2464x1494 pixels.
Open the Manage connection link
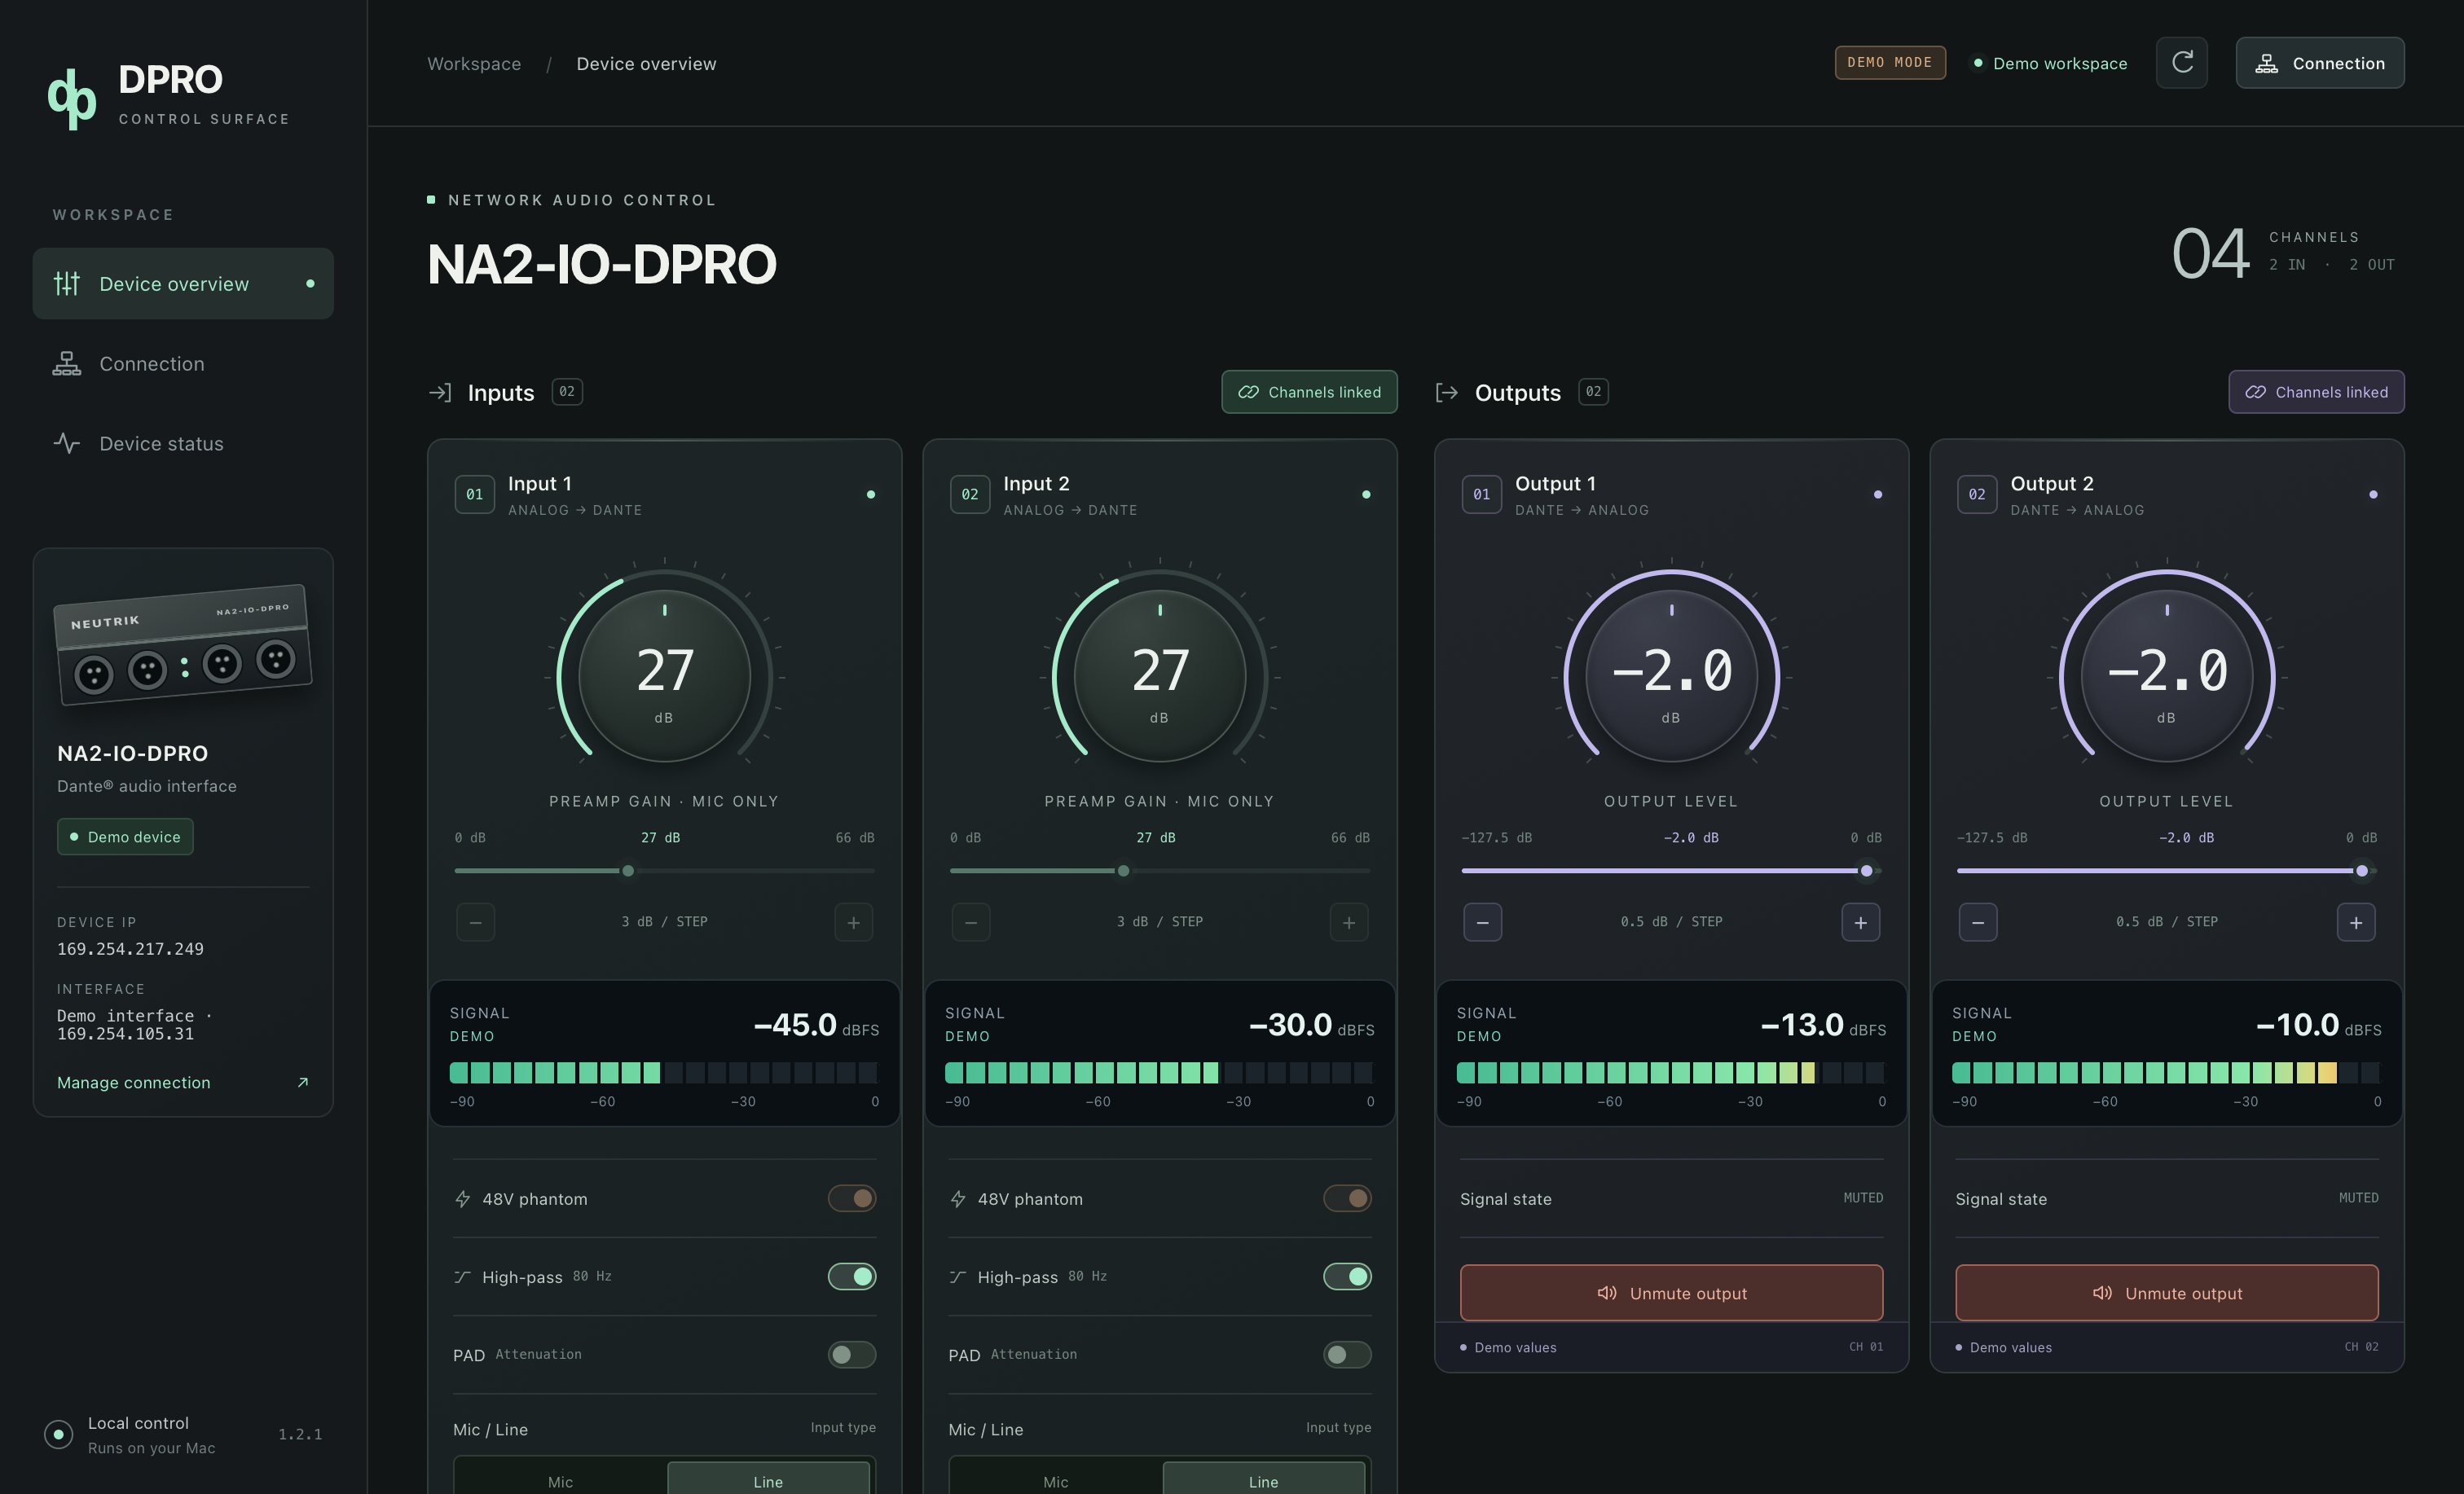click(x=183, y=1082)
